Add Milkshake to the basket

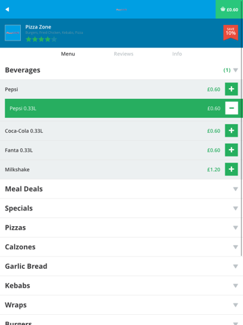click(x=232, y=169)
